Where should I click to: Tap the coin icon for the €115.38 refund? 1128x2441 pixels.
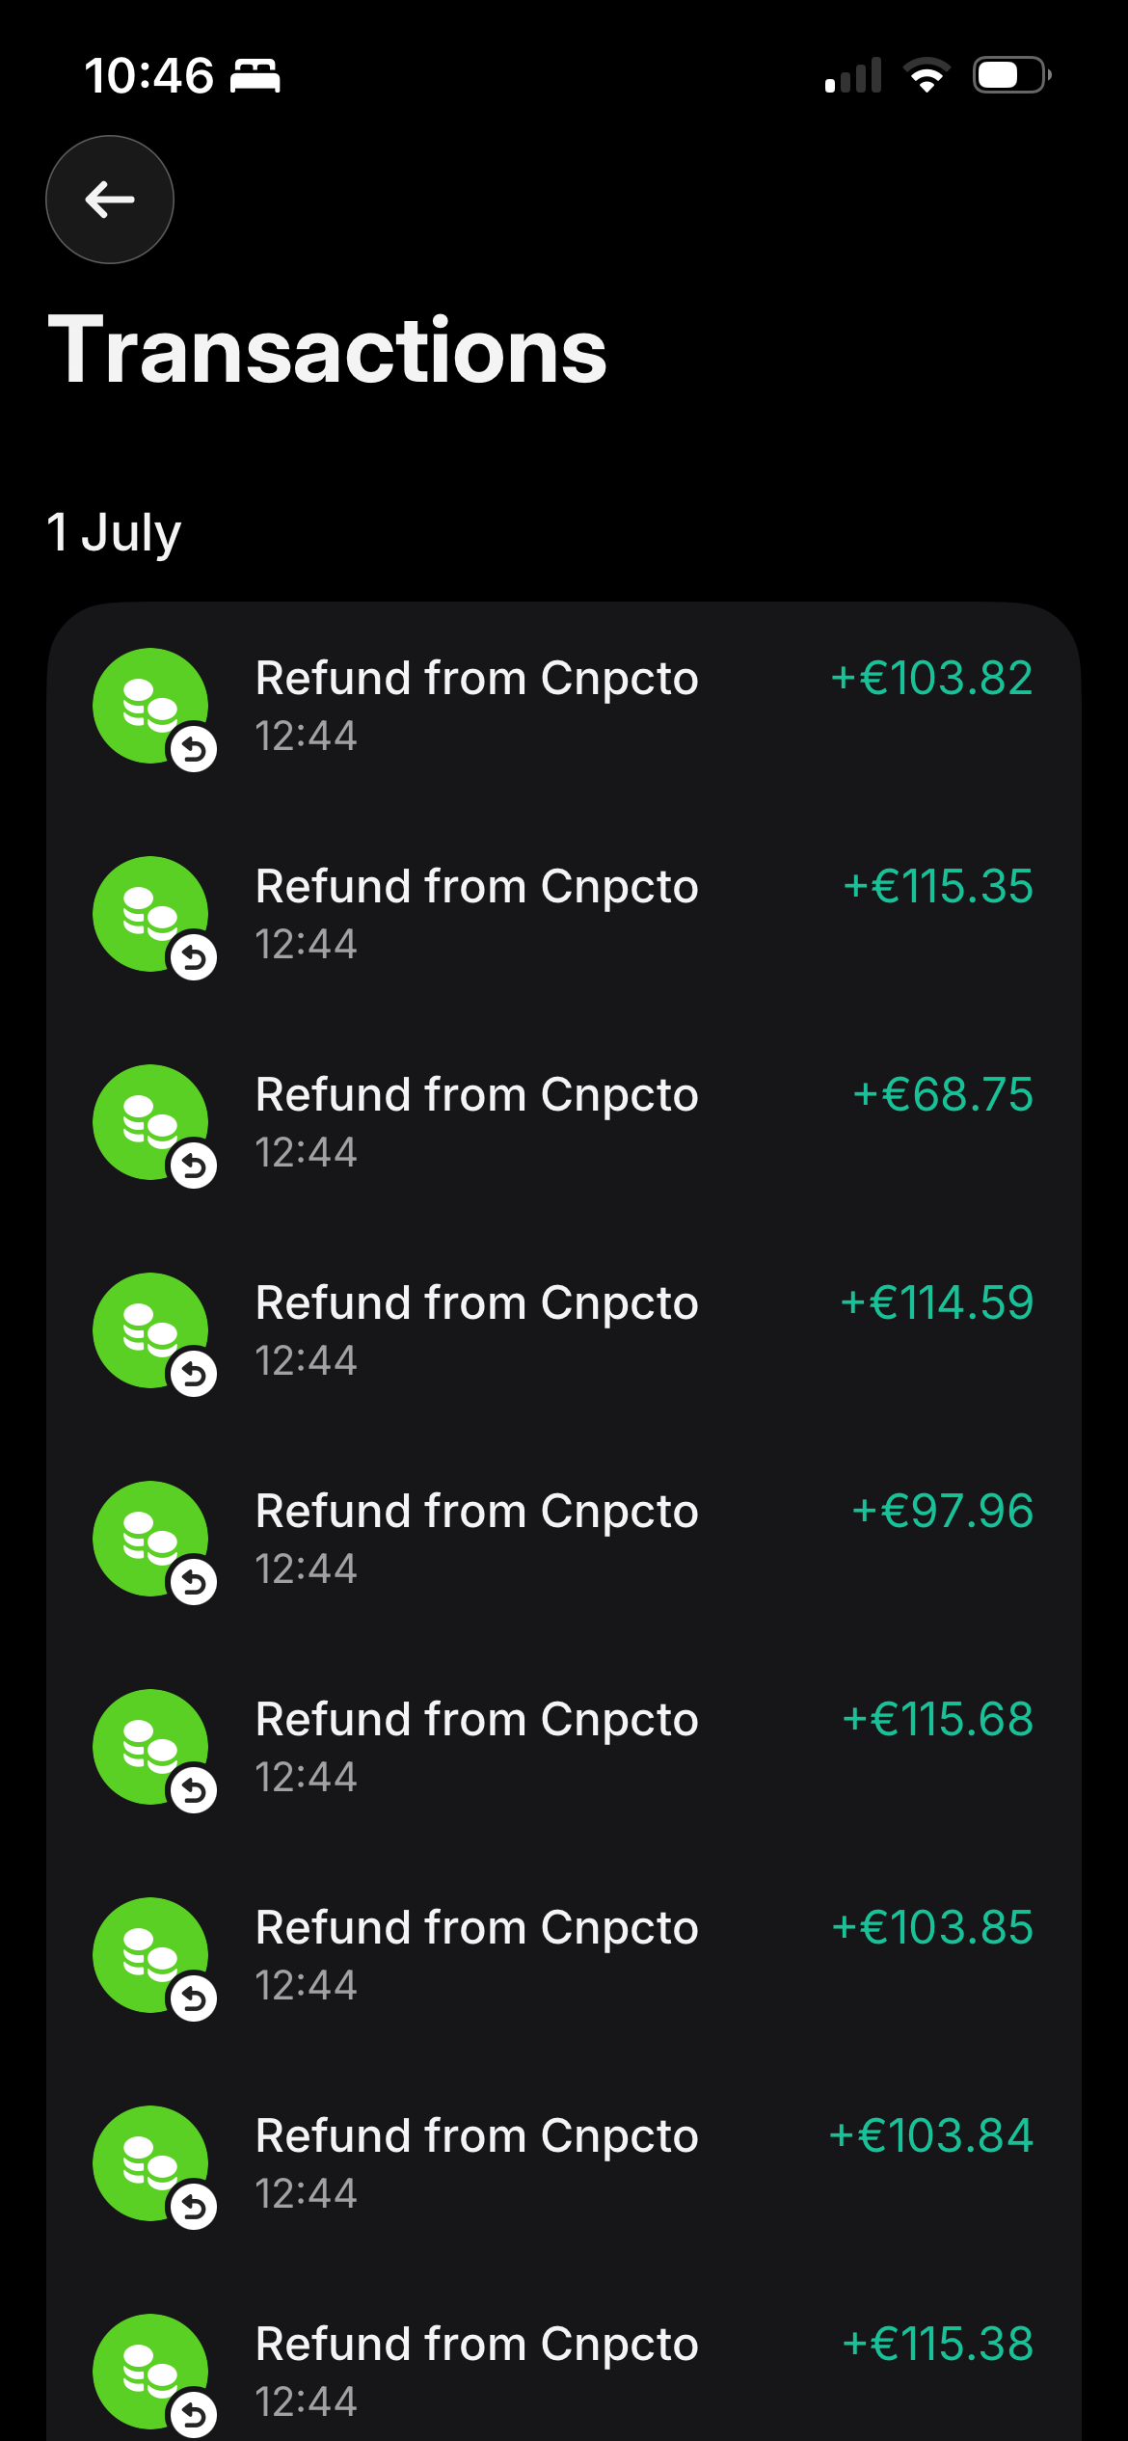(x=150, y=2372)
